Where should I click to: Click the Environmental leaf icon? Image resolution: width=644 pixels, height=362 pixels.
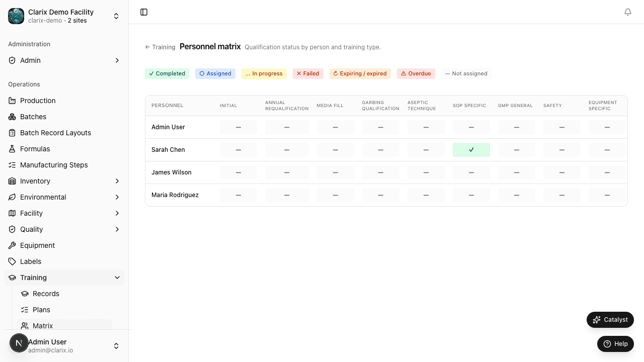(x=12, y=197)
